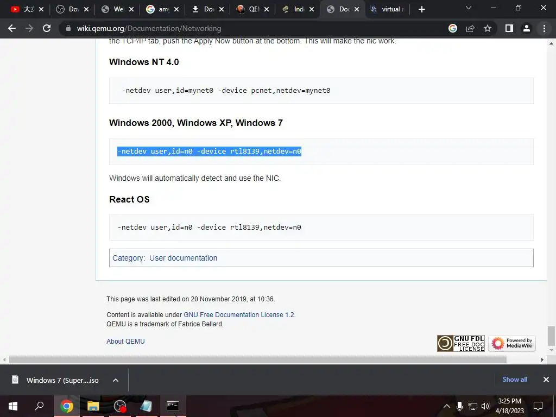This screenshot has height=417, width=556.
Task: Switch to the 'virtual' tab
Action: coord(387,9)
